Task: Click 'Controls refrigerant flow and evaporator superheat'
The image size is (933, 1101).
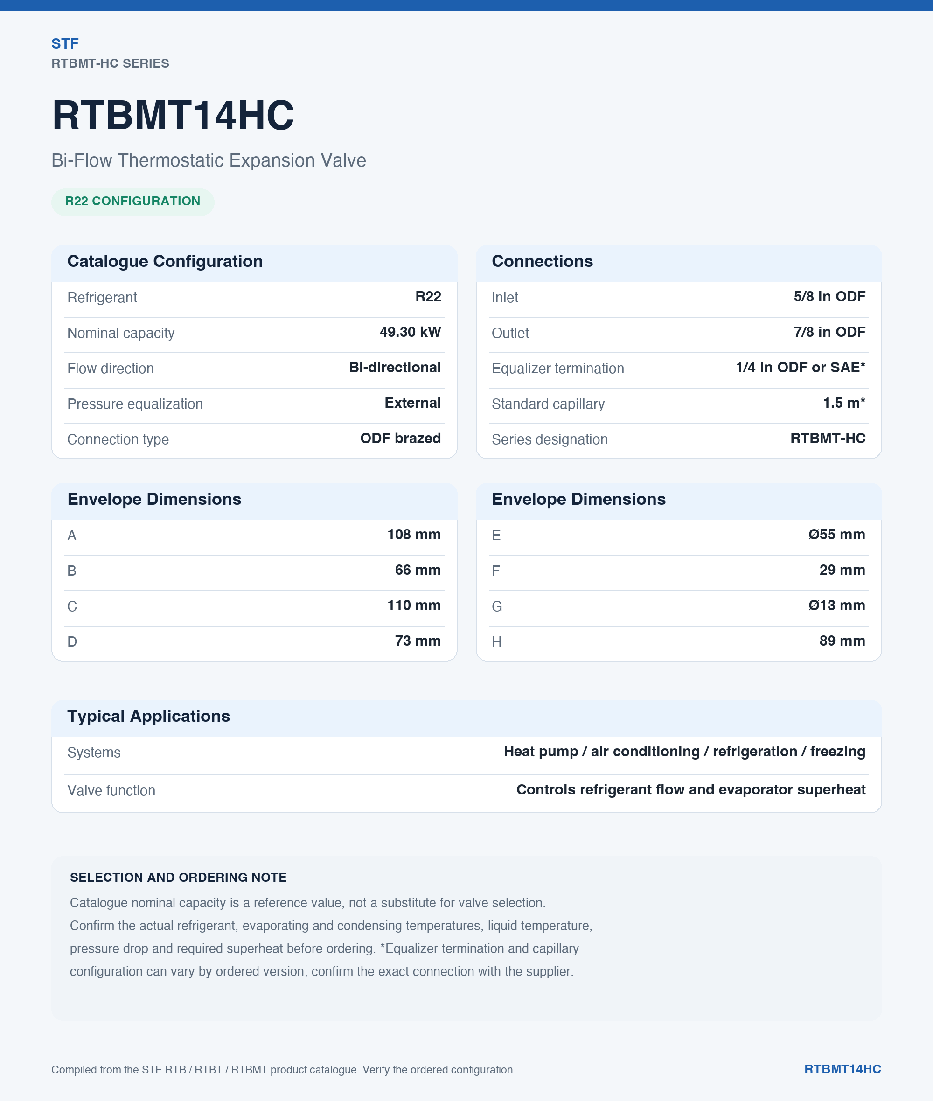Action: (x=691, y=789)
